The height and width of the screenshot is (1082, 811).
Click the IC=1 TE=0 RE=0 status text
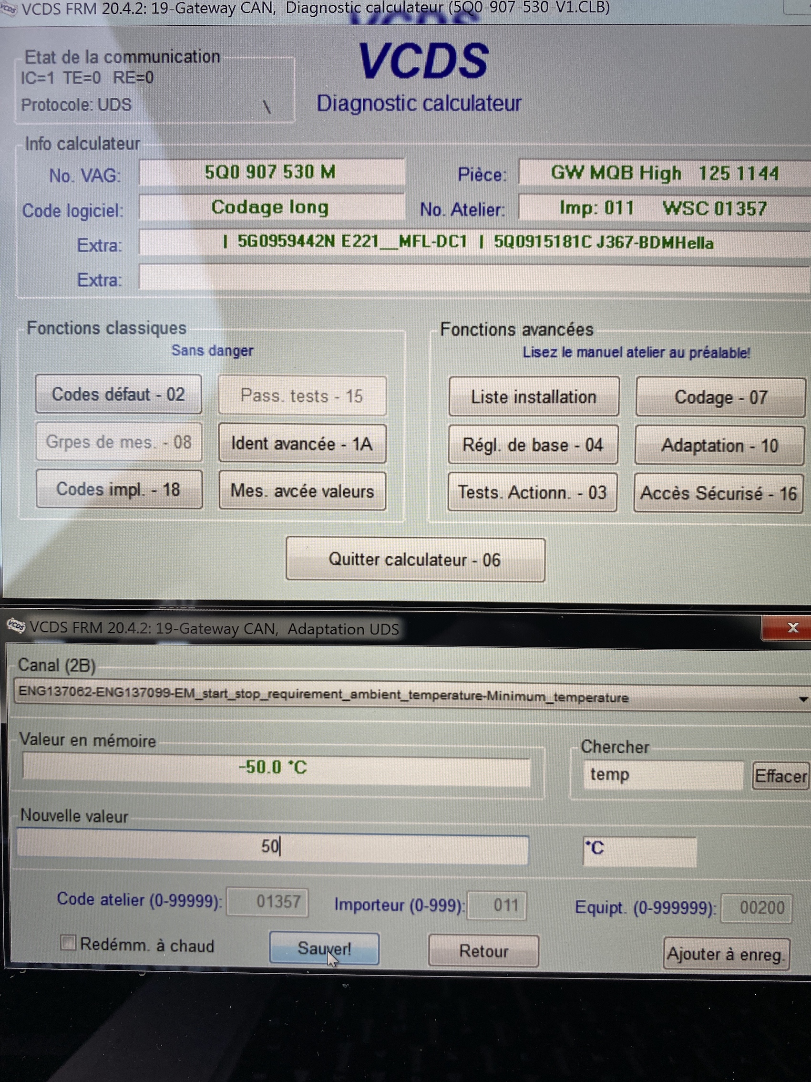(87, 78)
